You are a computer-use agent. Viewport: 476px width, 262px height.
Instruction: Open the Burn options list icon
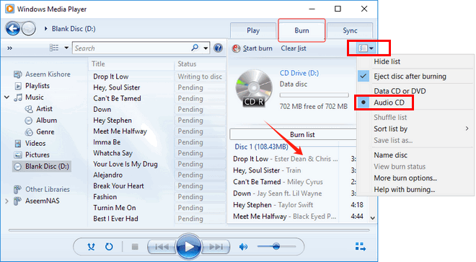[366, 48]
